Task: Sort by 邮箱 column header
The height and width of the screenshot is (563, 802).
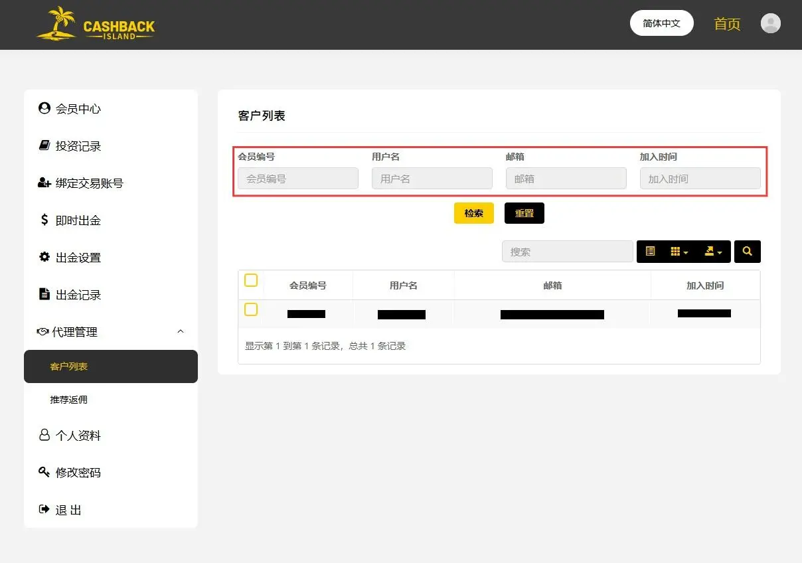Action: click(x=552, y=285)
